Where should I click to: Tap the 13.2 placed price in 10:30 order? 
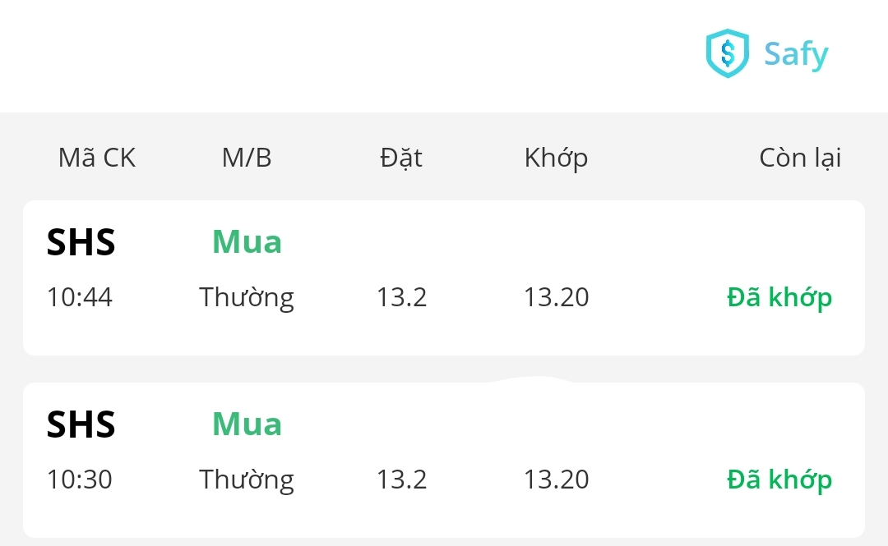pyautogui.click(x=402, y=479)
